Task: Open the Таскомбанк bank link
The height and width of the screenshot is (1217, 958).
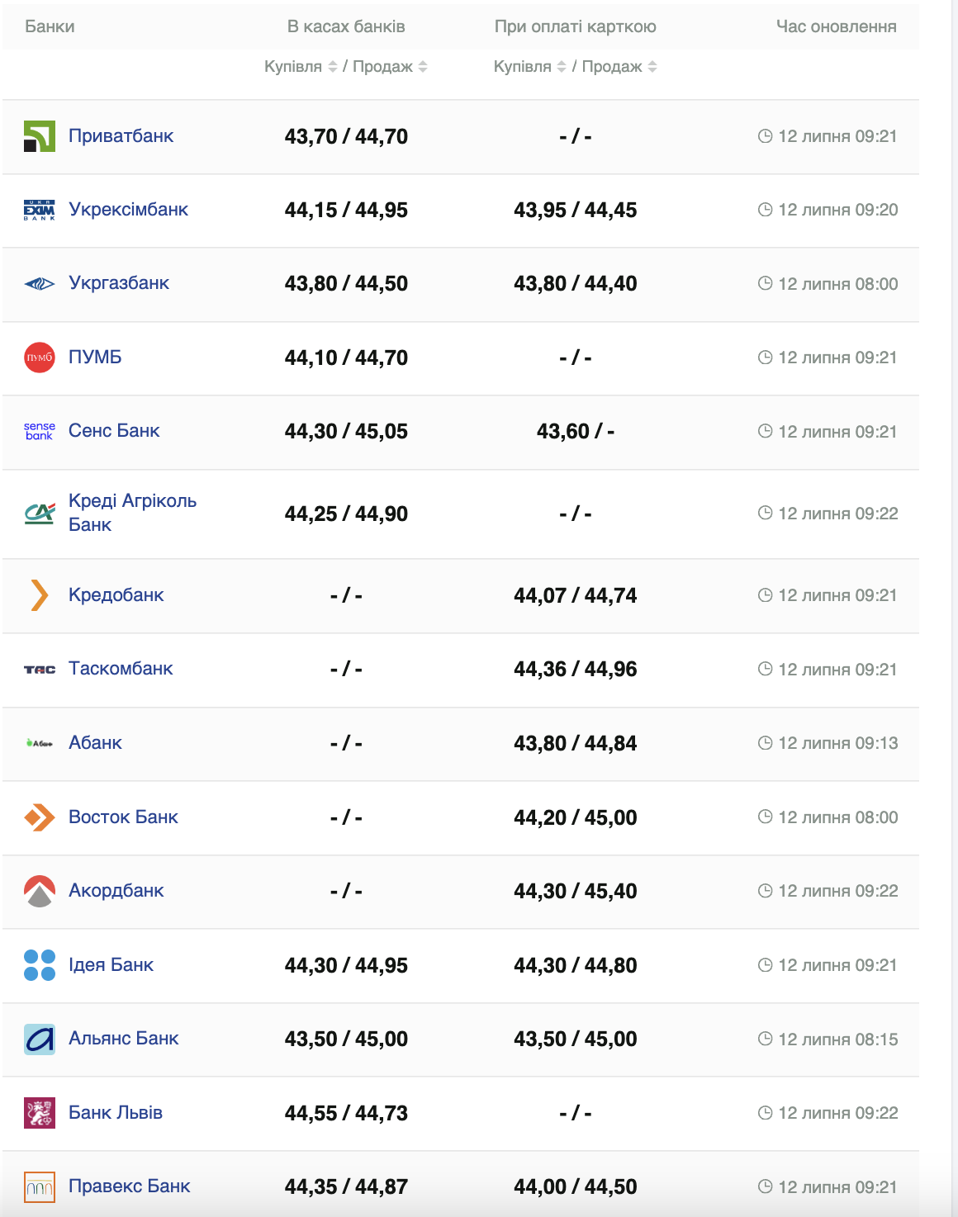Action: pyautogui.click(x=121, y=669)
